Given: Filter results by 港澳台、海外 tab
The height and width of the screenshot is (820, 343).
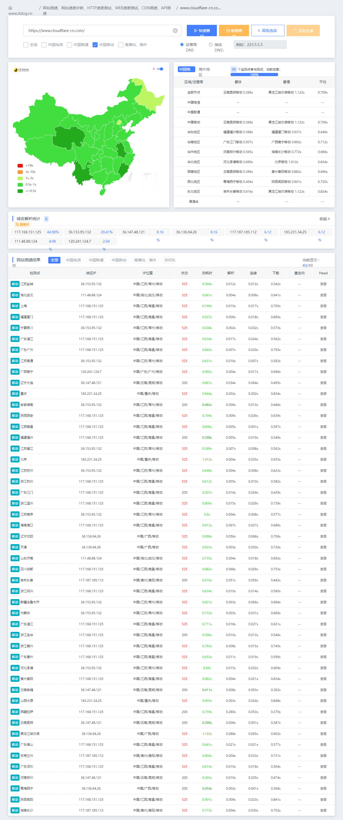Looking at the screenshot, I should (x=145, y=260).
